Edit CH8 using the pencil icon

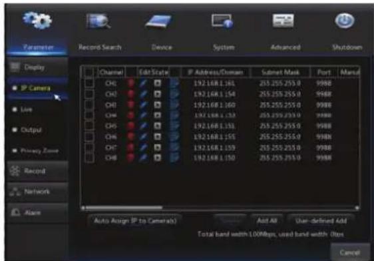(x=143, y=157)
